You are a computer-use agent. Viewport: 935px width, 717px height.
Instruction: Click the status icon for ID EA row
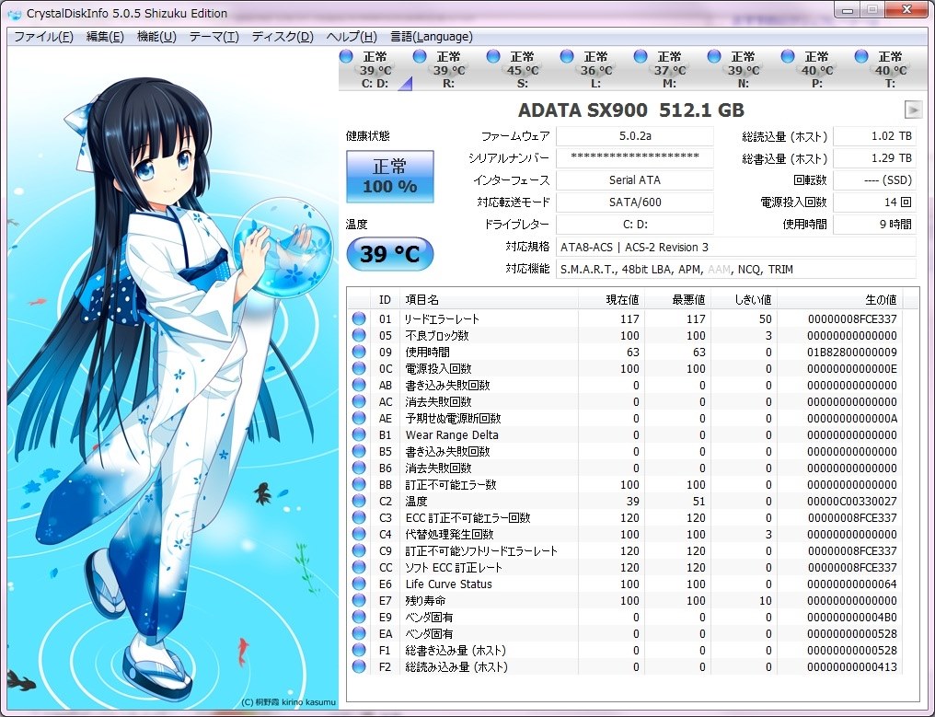click(x=359, y=633)
